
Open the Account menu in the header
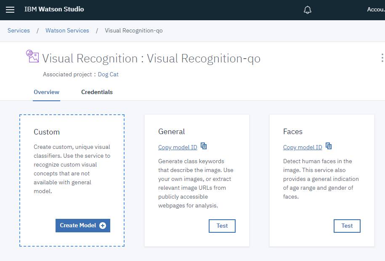376,10
